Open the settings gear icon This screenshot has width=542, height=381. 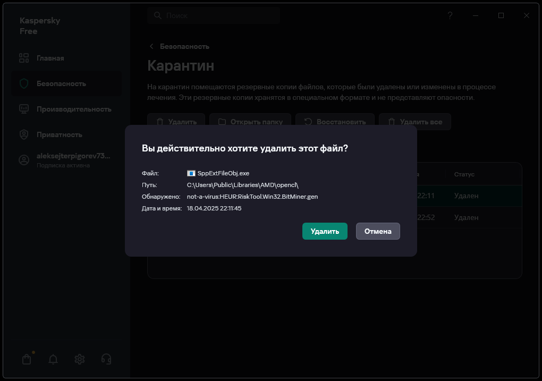80,359
